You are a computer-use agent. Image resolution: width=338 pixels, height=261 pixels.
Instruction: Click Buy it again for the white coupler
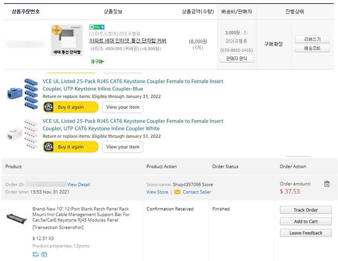71,147
